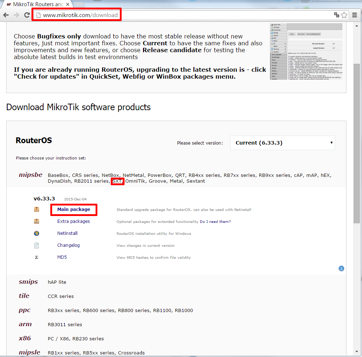Screen dimensions: 362x357
Task: Download the Main package
Action: pos(73,209)
